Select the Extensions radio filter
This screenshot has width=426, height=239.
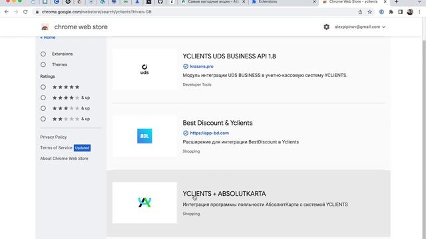click(43, 54)
